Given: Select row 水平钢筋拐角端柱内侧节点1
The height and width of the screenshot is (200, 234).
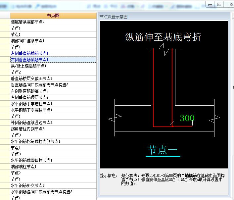Looking at the screenshot, I should pyautogui.click(x=53, y=141).
